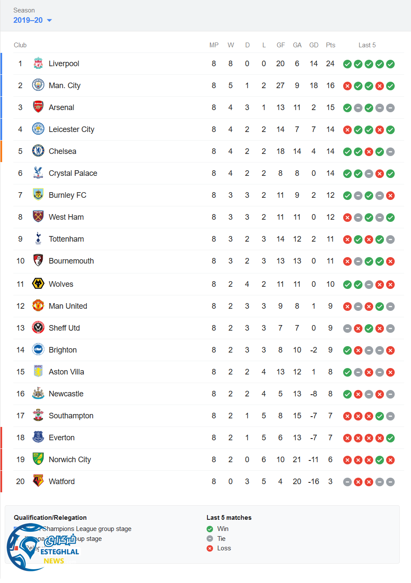This screenshot has height=583, width=411.
Task: Open the Sheff Utd team link
Action: click(x=64, y=328)
